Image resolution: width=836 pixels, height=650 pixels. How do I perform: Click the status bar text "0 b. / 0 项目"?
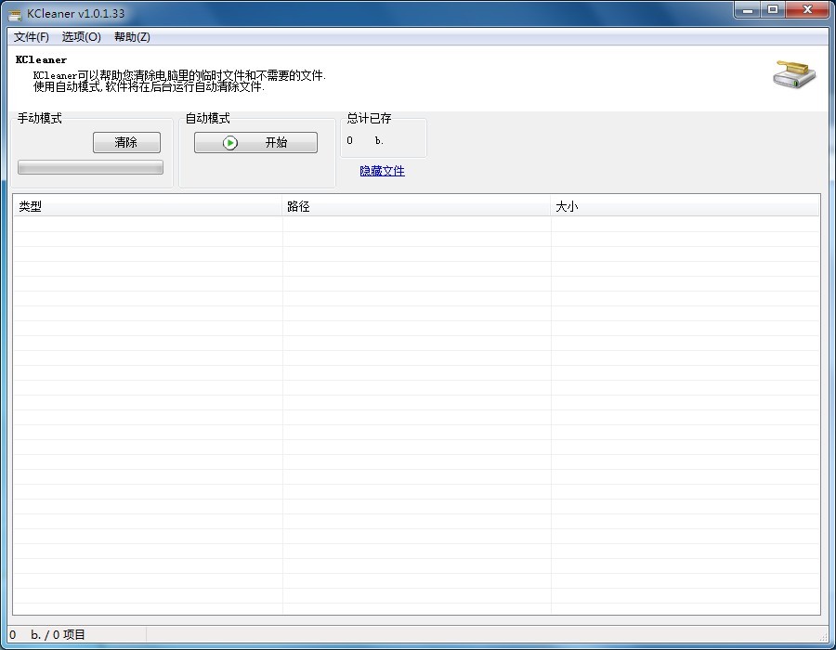(x=47, y=635)
